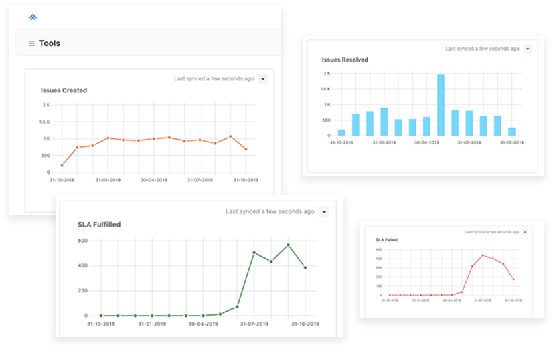Select the Issues Resolved chart title
The width and height of the screenshot is (553, 345).
pyautogui.click(x=345, y=60)
